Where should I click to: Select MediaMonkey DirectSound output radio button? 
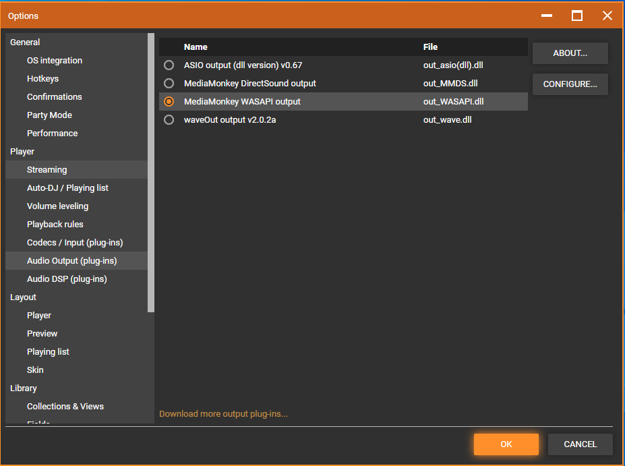[169, 84]
